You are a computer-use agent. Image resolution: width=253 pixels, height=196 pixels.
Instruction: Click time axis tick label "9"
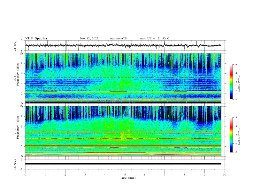pyautogui.click(x=204, y=175)
